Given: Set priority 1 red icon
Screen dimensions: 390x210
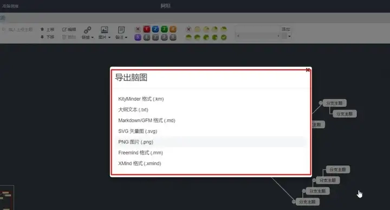Looking at the screenshot, I should point(147,29).
